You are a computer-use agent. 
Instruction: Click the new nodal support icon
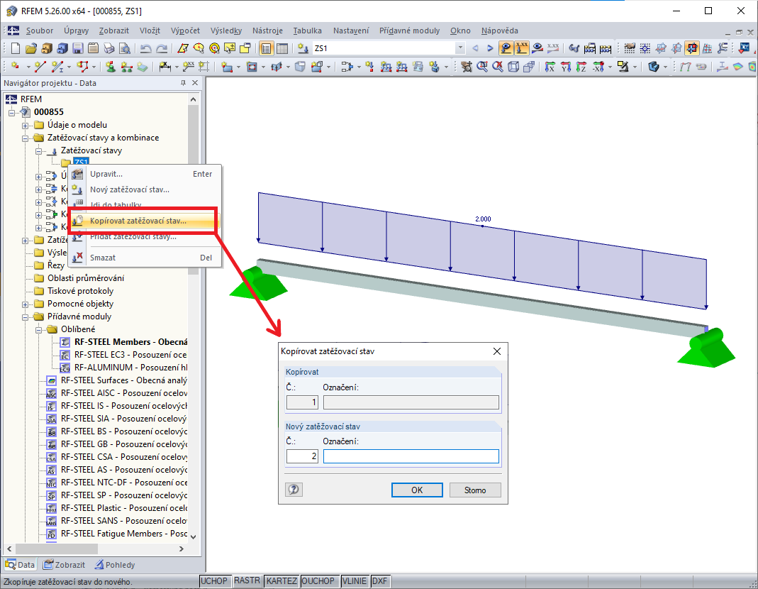[x=111, y=67]
